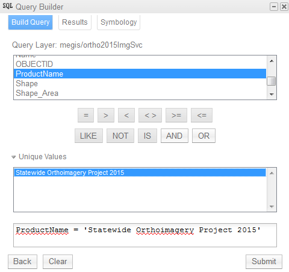This screenshot has width=289, height=272.
Task: Go Back to previous step
Action: [x=22, y=262]
